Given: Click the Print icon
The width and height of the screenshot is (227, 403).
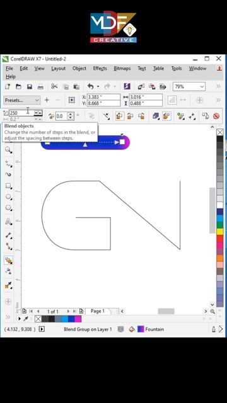Looking at the screenshot, I should [x=40, y=87].
